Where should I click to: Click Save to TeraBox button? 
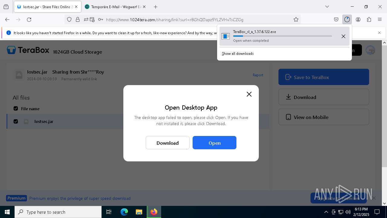[x=324, y=77]
